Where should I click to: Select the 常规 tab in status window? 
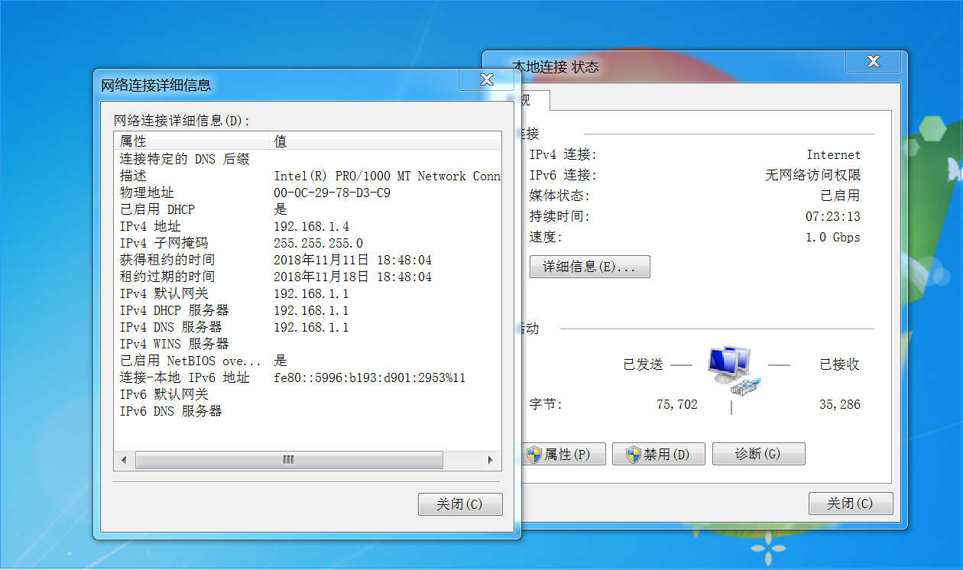click(x=530, y=100)
